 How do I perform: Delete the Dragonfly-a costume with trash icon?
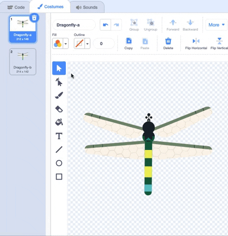point(34,18)
